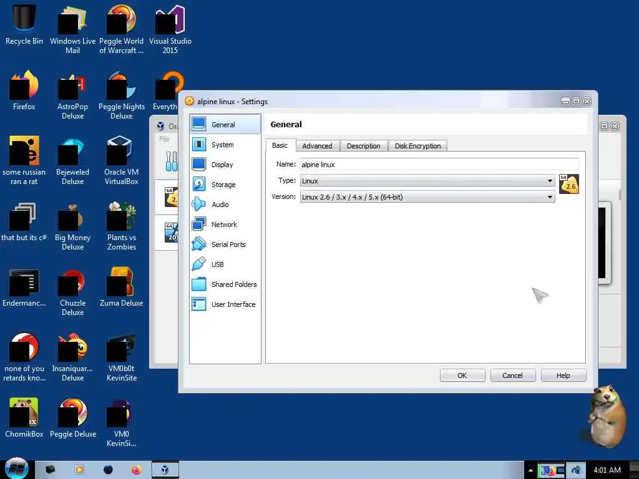This screenshot has width=639, height=479.
Task: Select the VM0b0t KevinSite desktop icon
Action: coord(122,357)
